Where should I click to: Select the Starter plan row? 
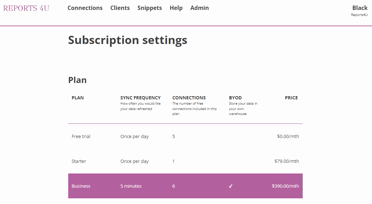[x=79, y=161]
